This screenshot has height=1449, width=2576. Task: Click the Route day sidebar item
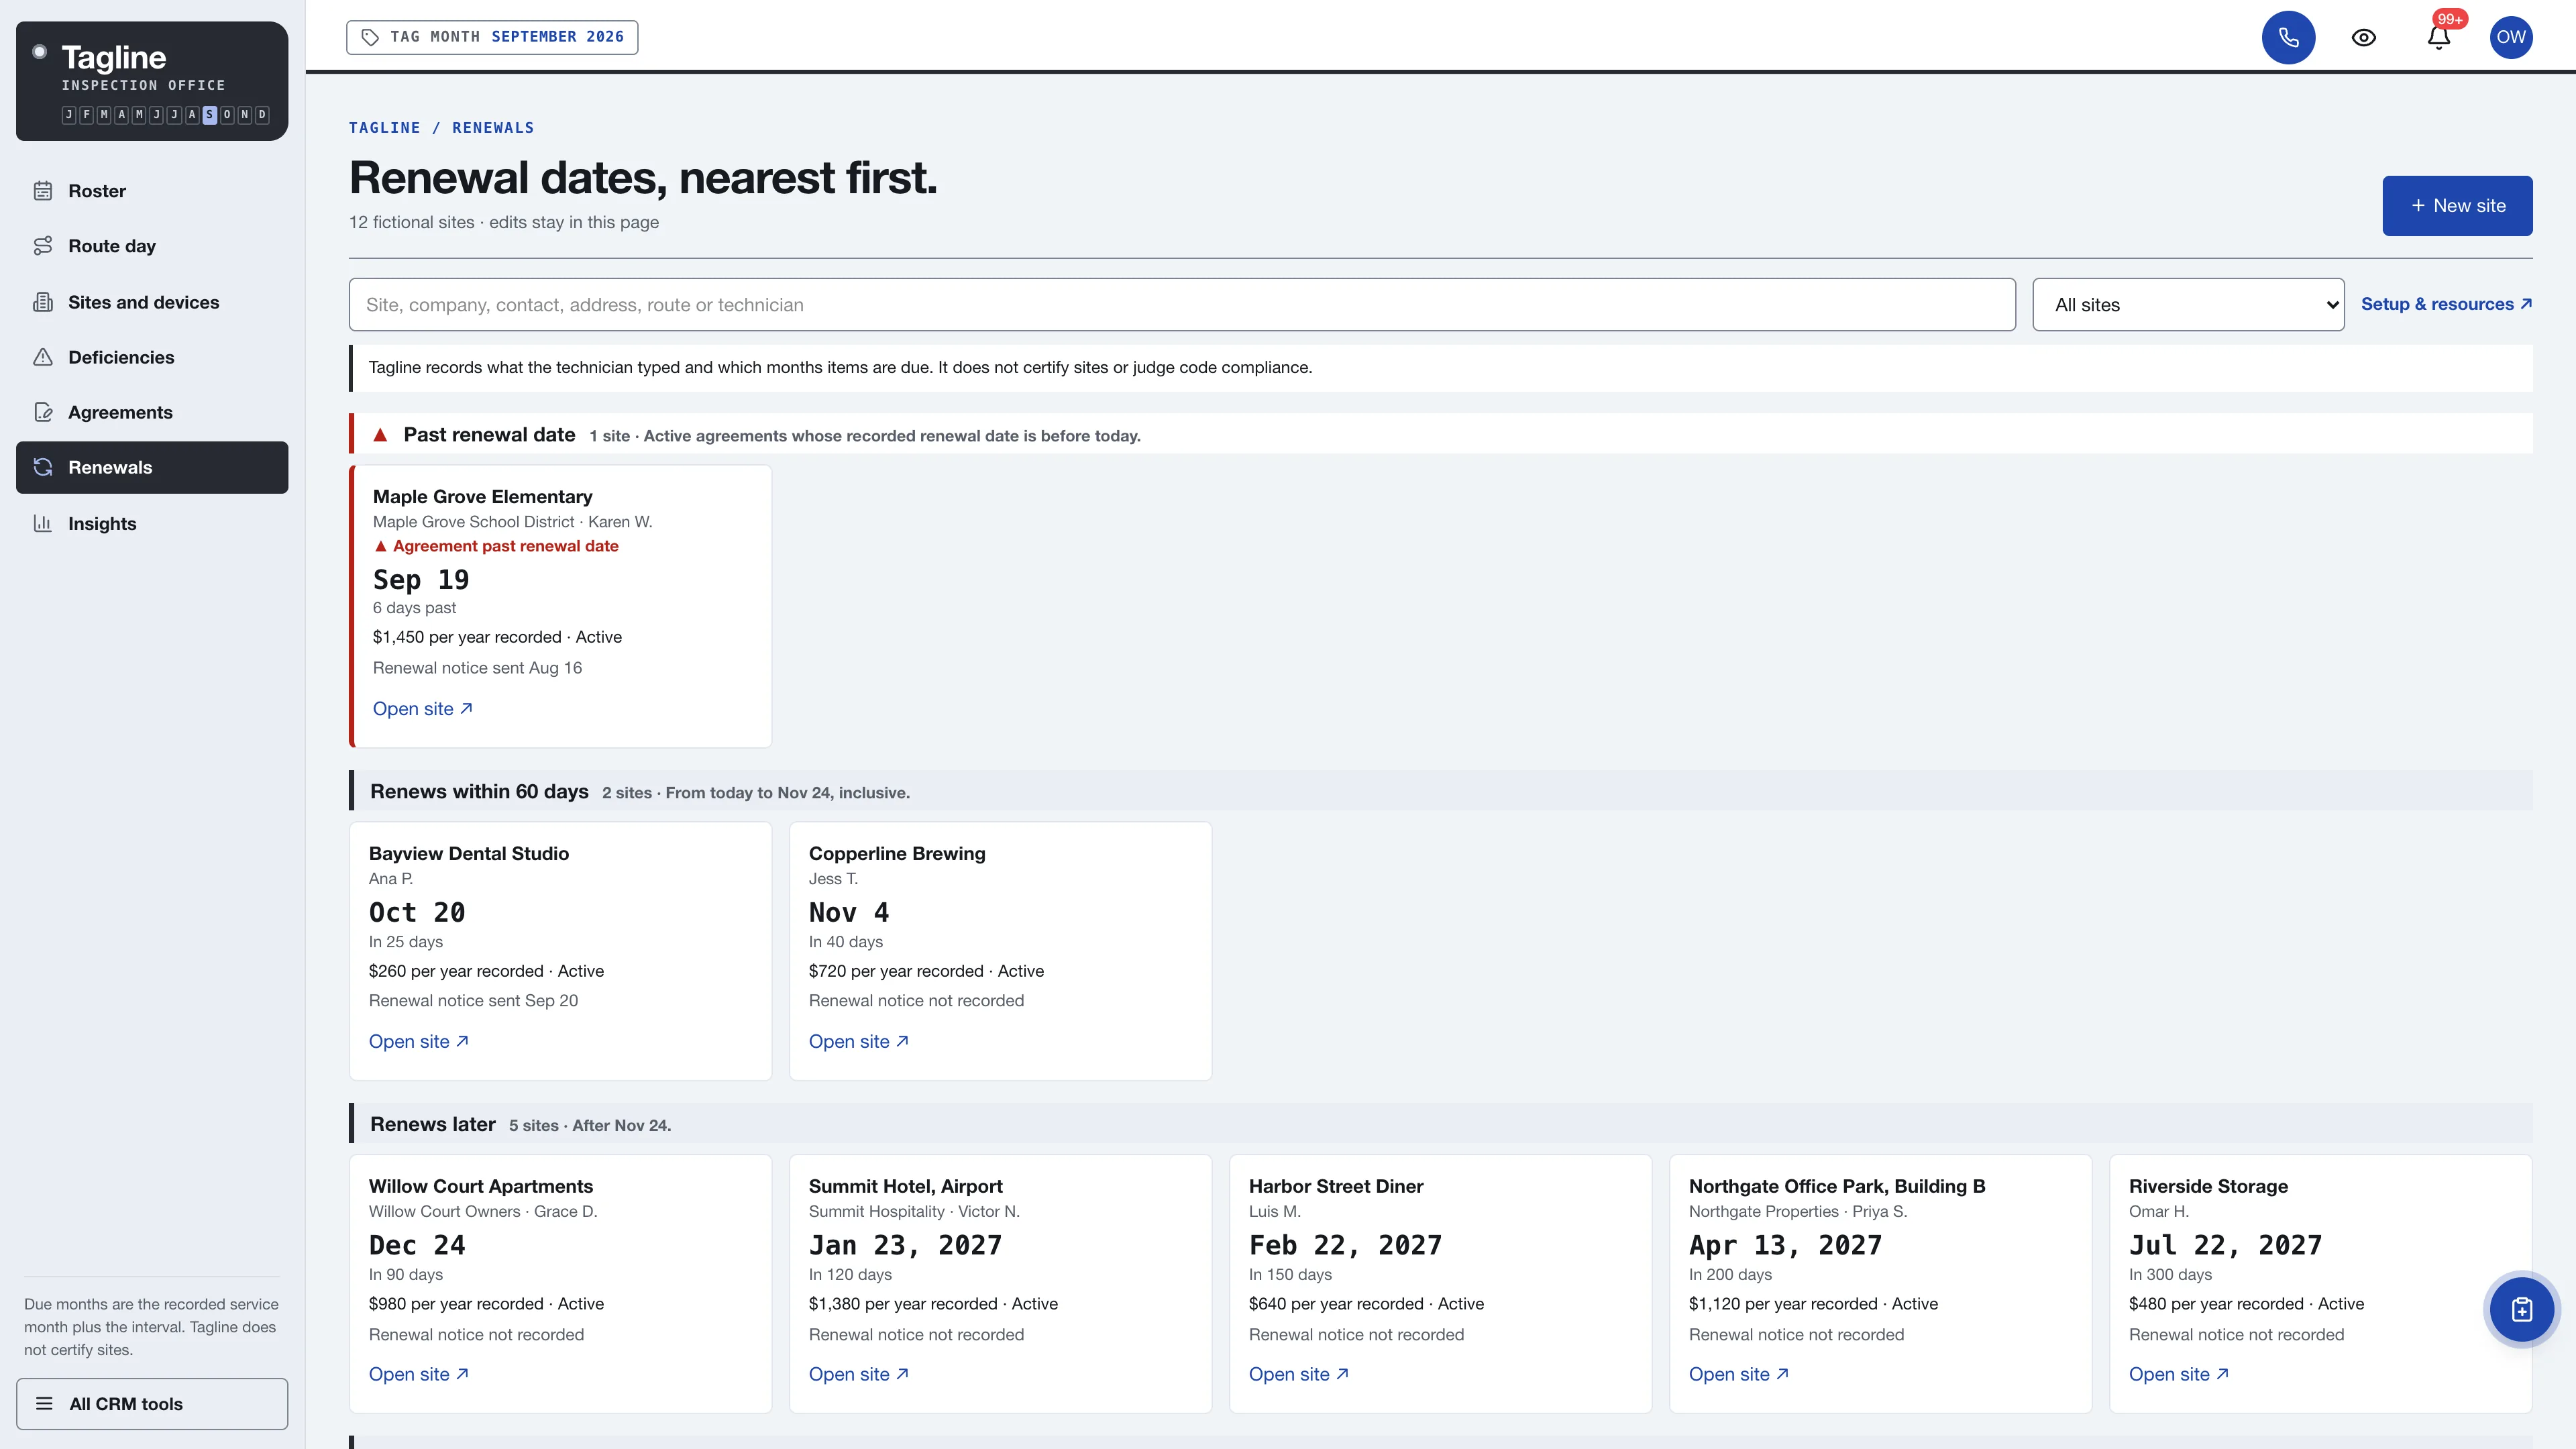[x=152, y=246]
